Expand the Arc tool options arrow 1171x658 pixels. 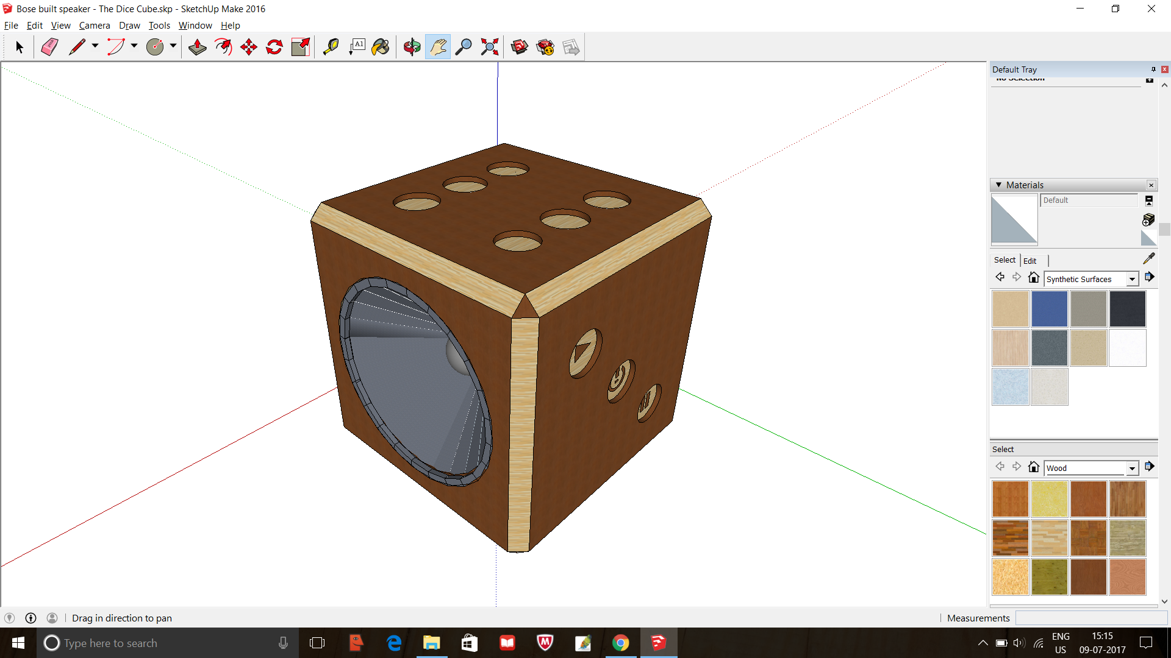click(134, 46)
